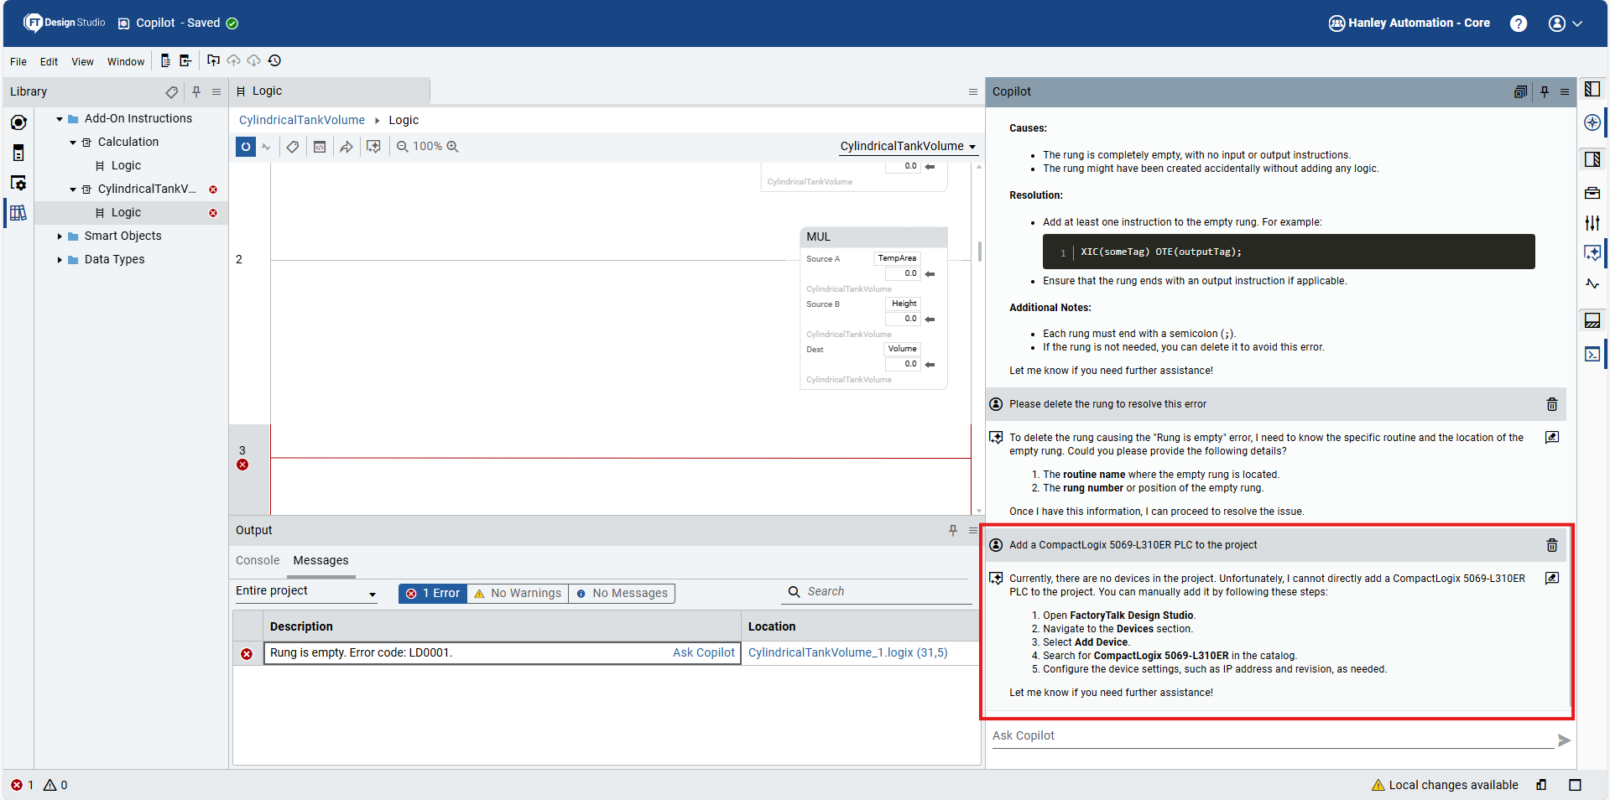Pin the Output panel
The height and width of the screenshot is (800, 1610).
click(953, 530)
